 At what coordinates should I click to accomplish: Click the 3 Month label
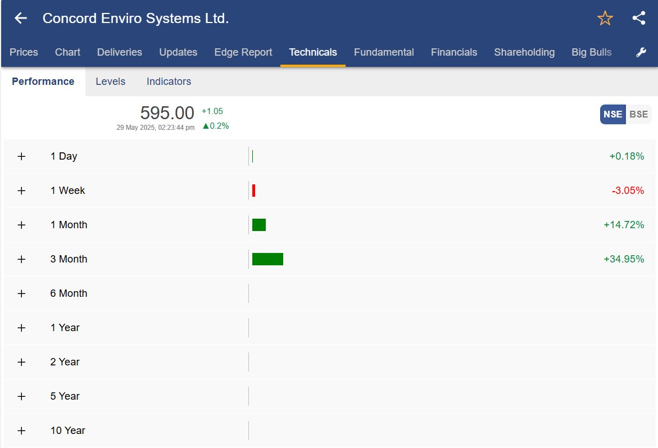69,259
